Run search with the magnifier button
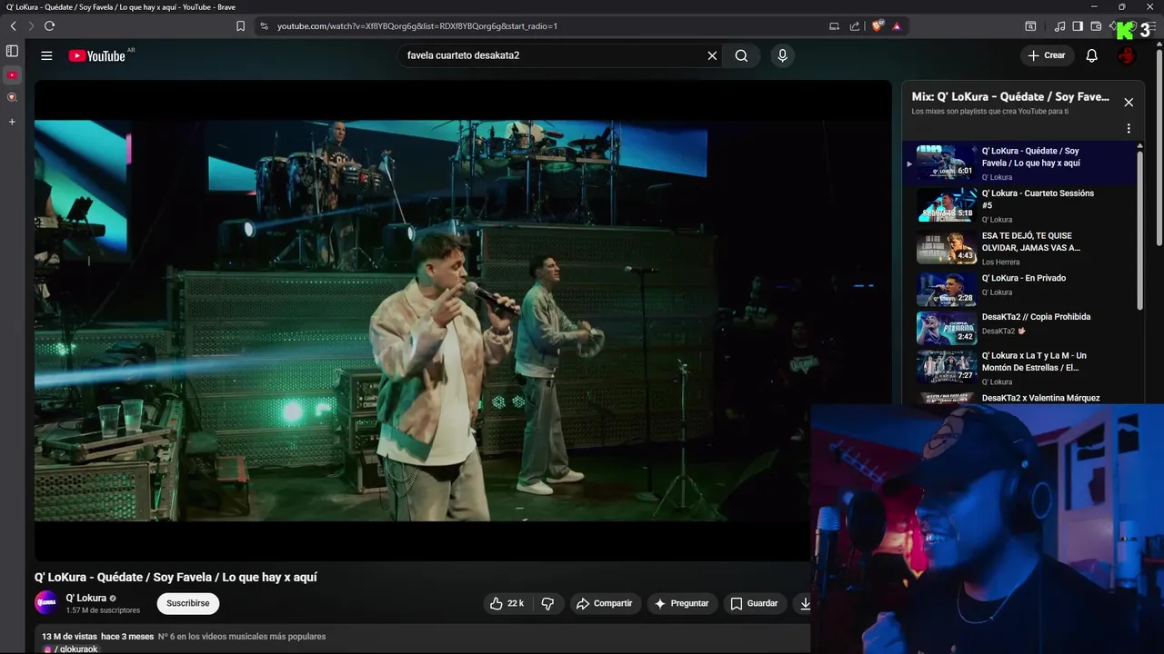This screenshot has width=1164, height=654. (742, 55)
